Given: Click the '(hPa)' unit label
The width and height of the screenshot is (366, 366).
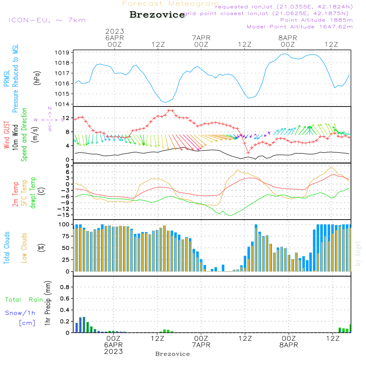Looking at the screenshot, I should (x=37, y=78).
